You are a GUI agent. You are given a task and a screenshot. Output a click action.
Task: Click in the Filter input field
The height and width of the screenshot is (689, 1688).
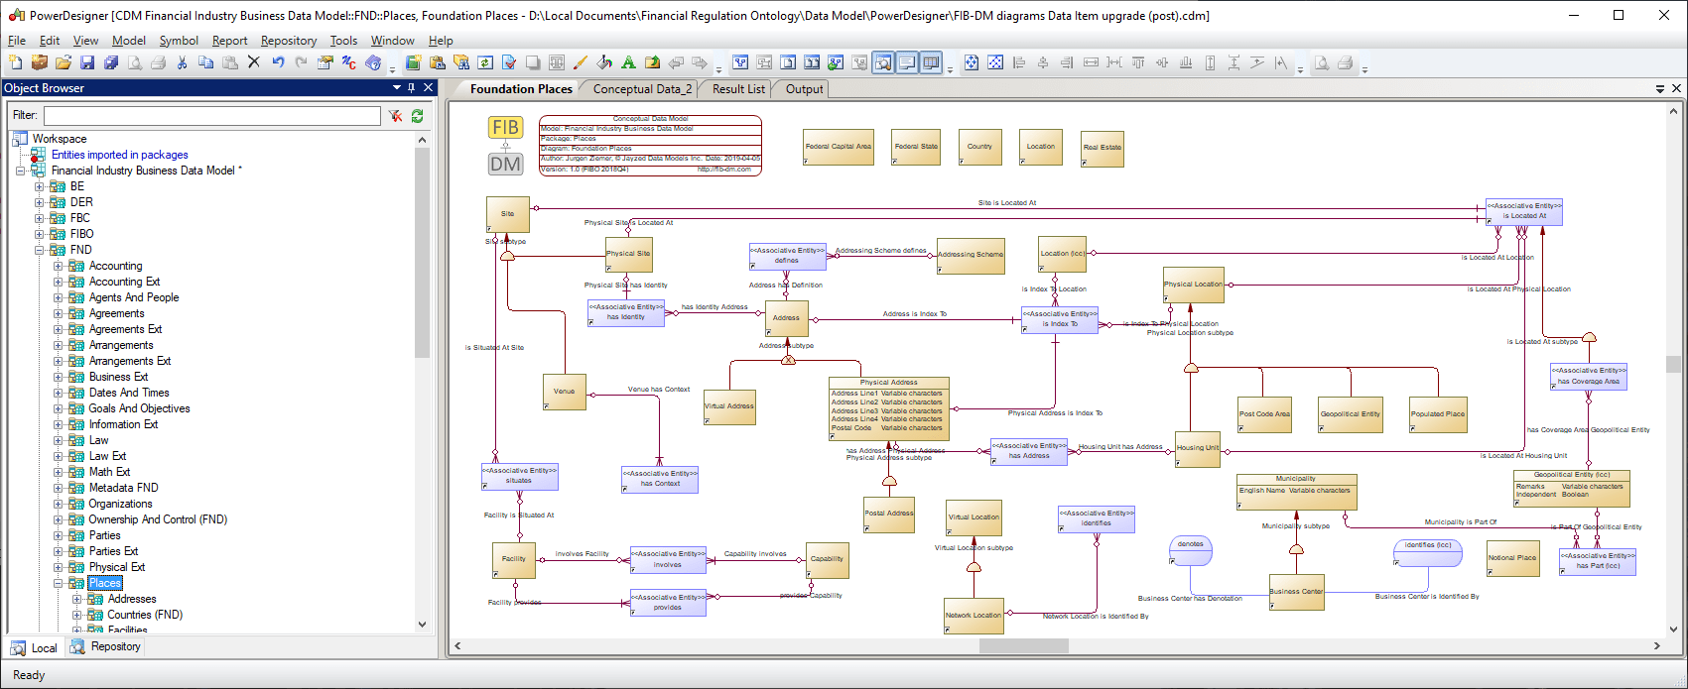[211, 116]
